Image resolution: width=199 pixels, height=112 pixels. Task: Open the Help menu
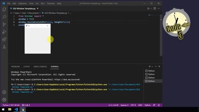(x=59, y=3)
